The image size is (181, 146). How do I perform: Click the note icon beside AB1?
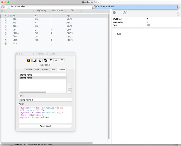pyautogui.click(x=6, y=20)
